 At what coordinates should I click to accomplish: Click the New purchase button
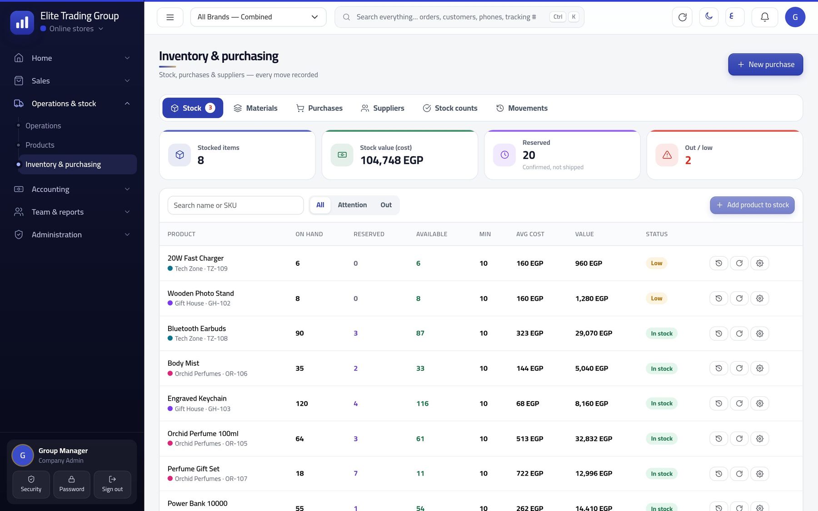point(765,64)
